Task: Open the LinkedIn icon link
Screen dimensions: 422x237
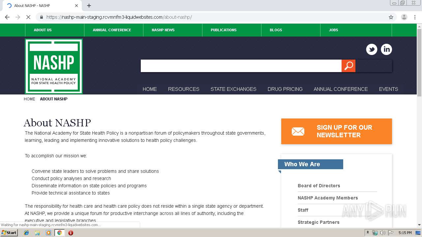Action: tap(386, 49)
